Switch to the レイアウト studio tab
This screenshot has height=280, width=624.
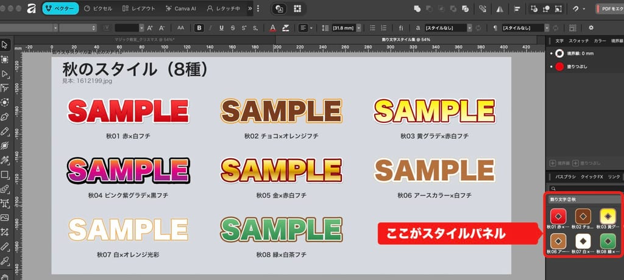(x=139, y=9)
